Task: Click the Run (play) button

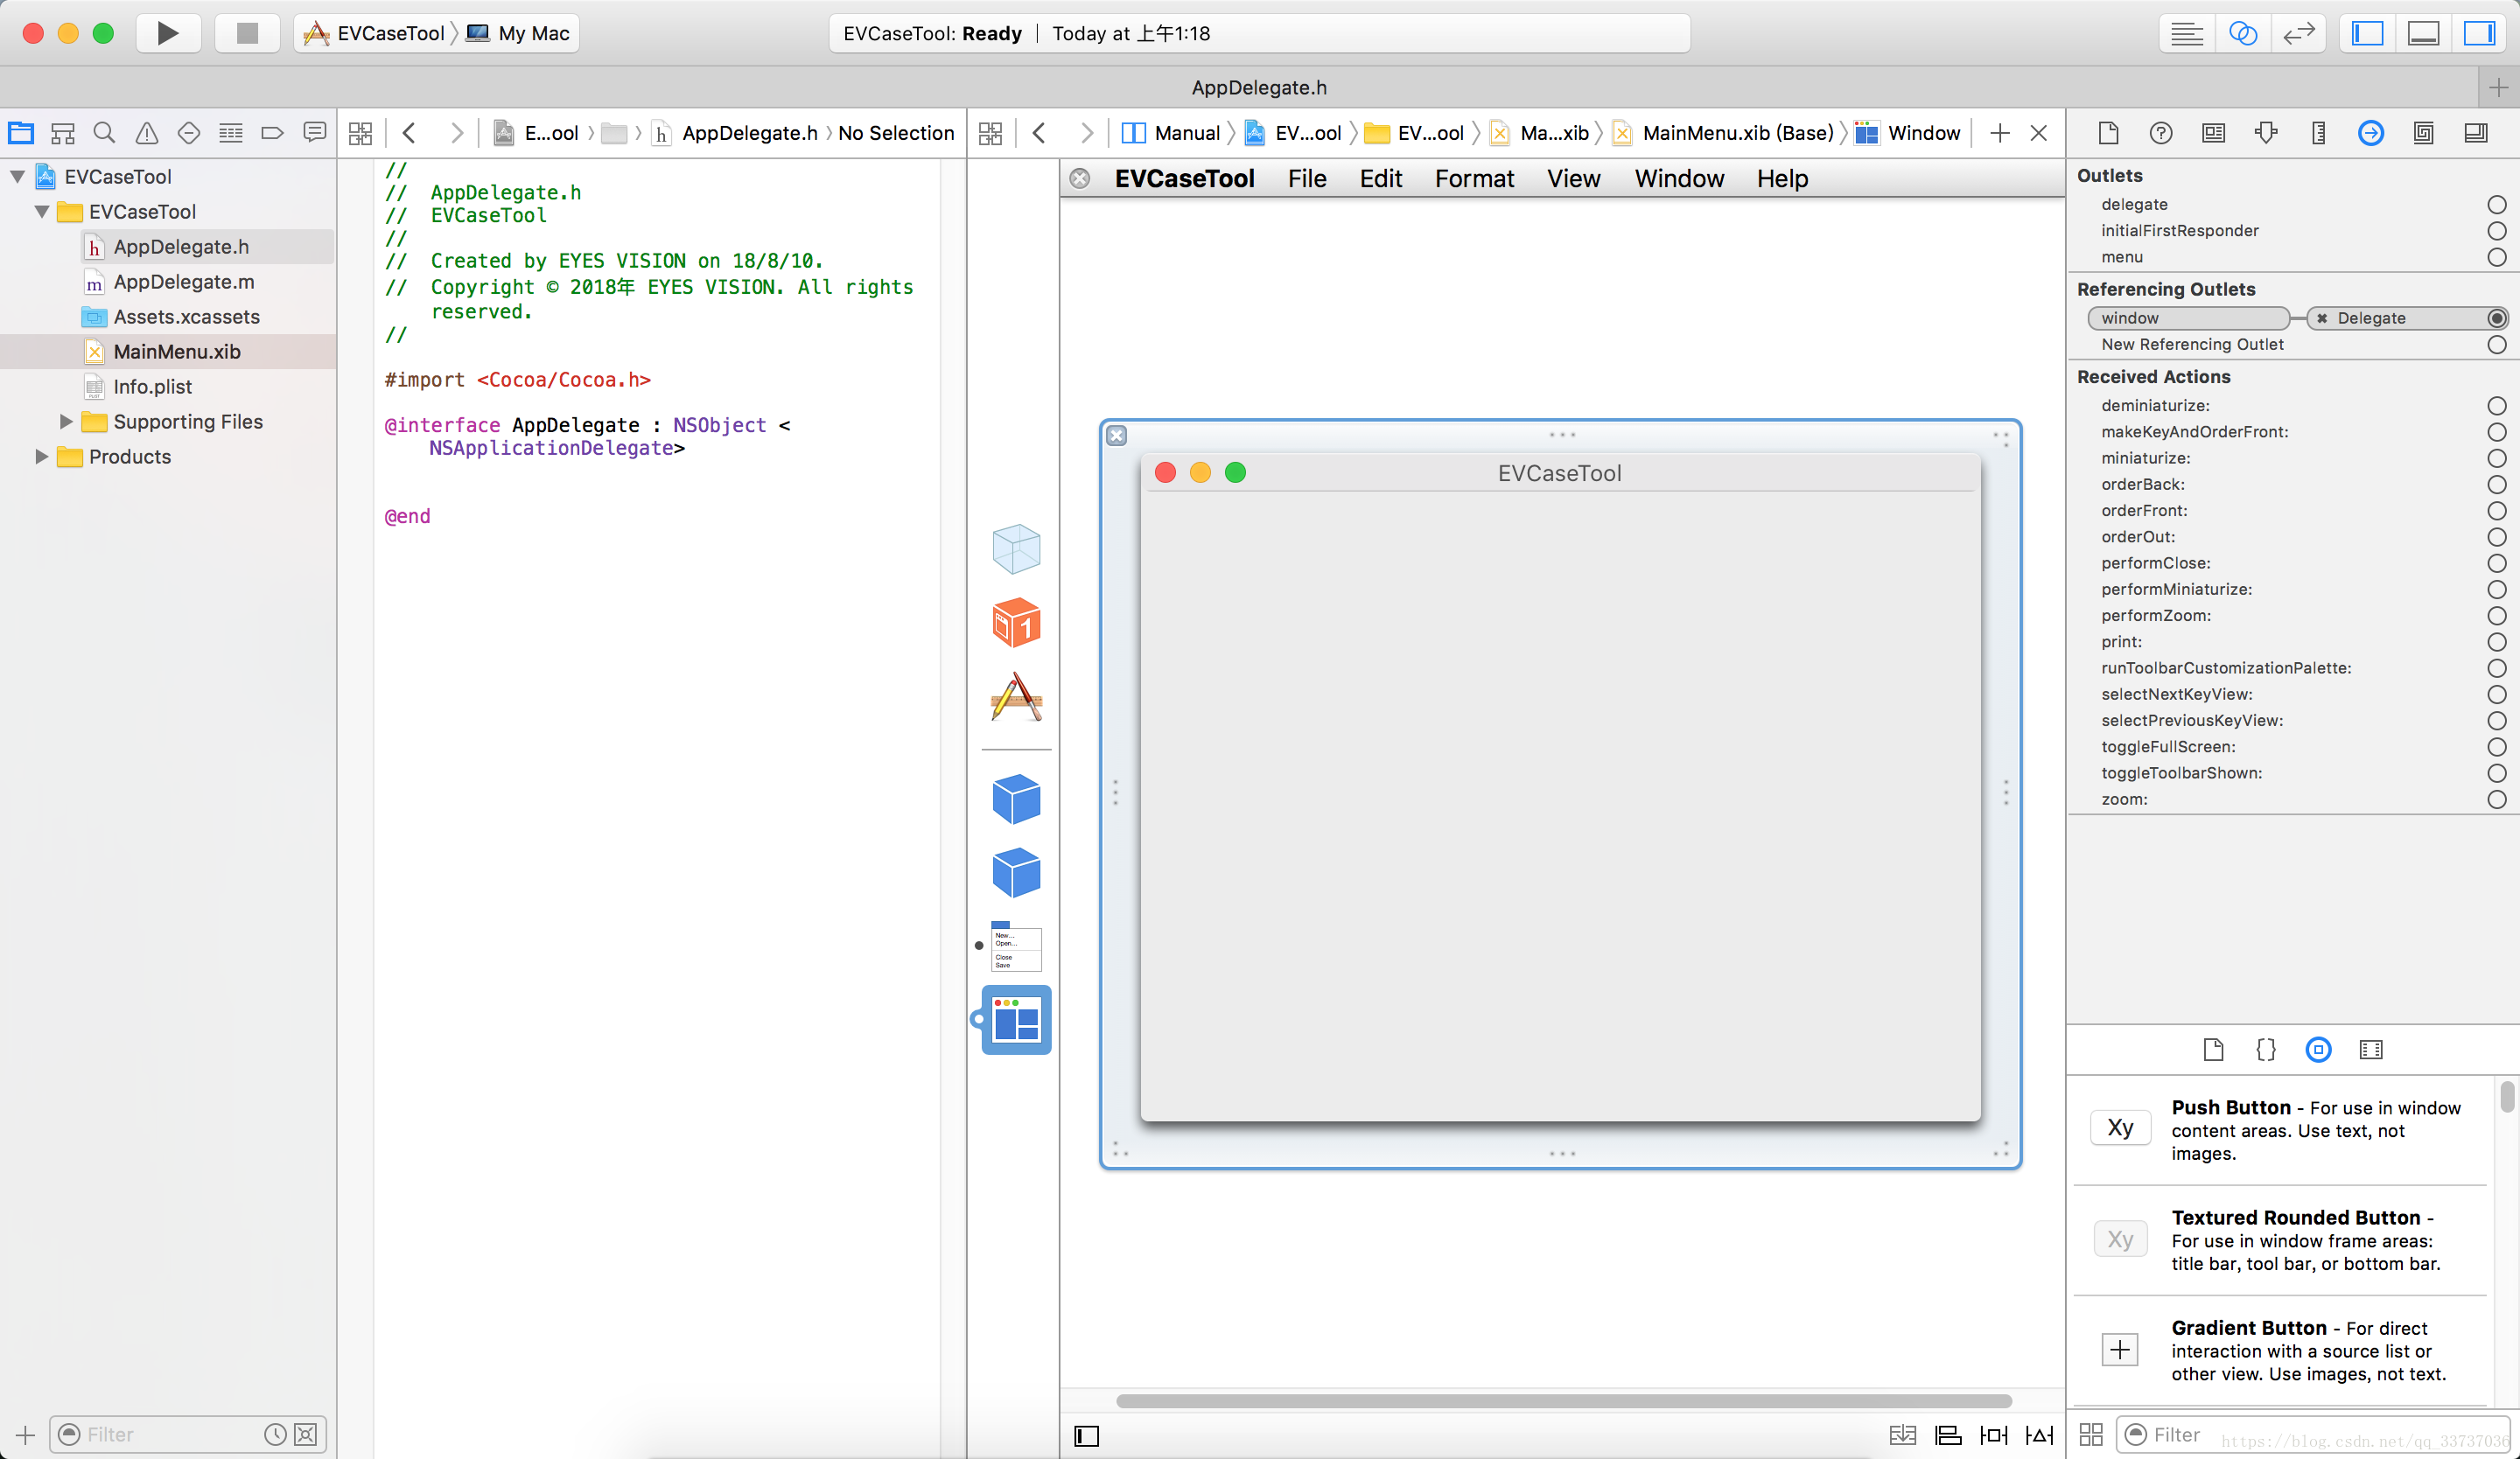Action: click(x=167, y=33)
